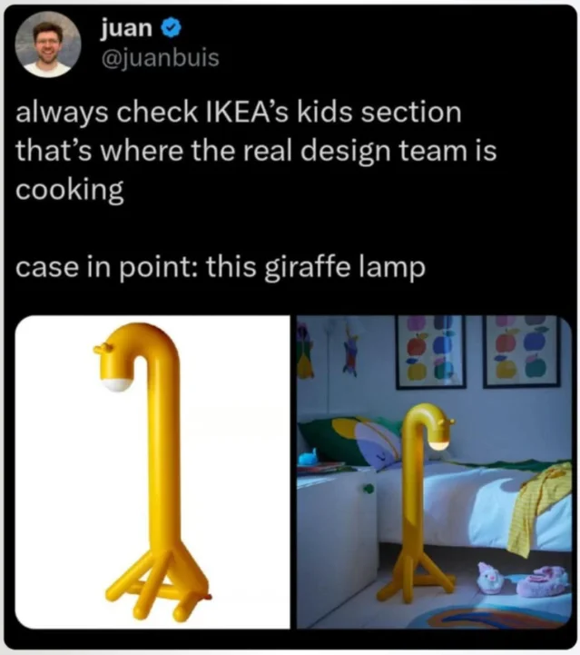The image size is (580, 655).
Task: Click the plush bunny slippers on the floor
Action: pos(524,579)
